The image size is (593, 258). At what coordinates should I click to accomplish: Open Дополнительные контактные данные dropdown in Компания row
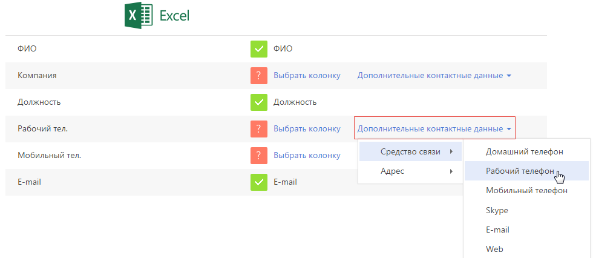point(434,76)
